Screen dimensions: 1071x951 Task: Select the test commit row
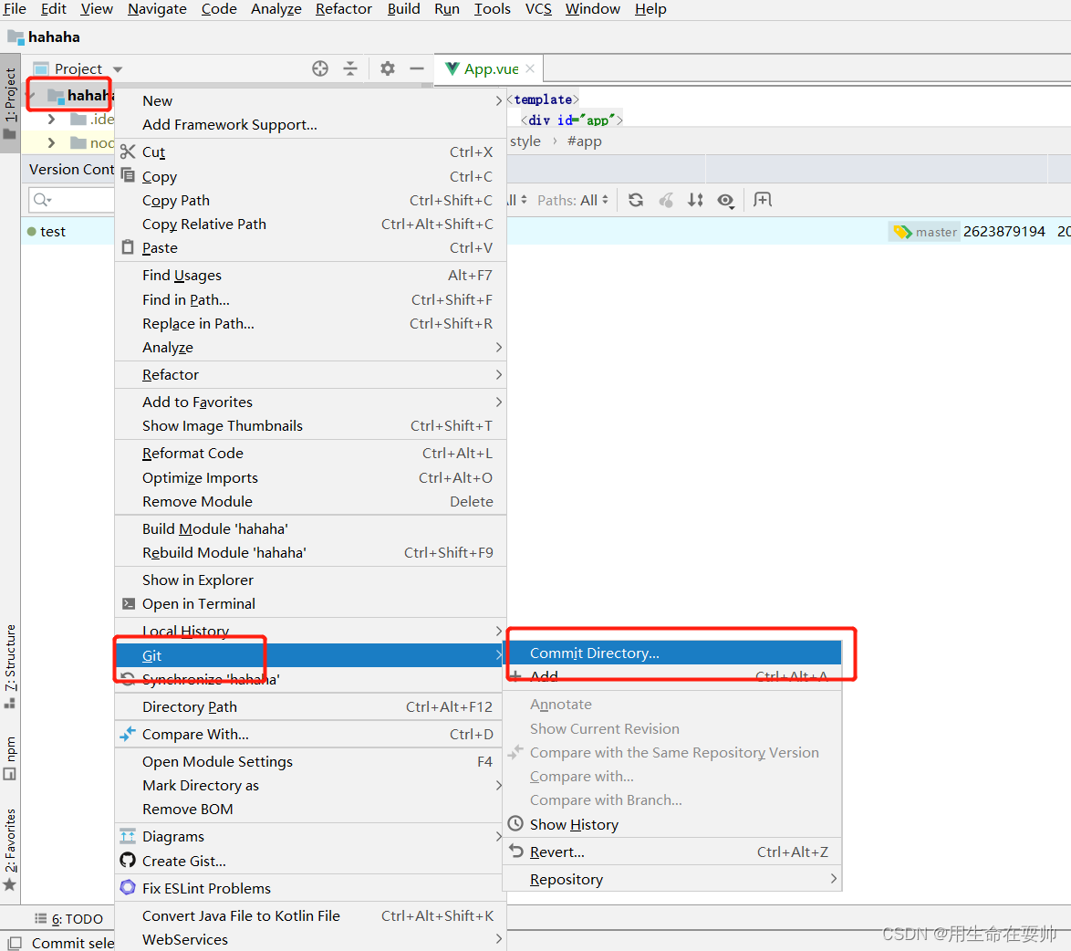click(546, 232)
